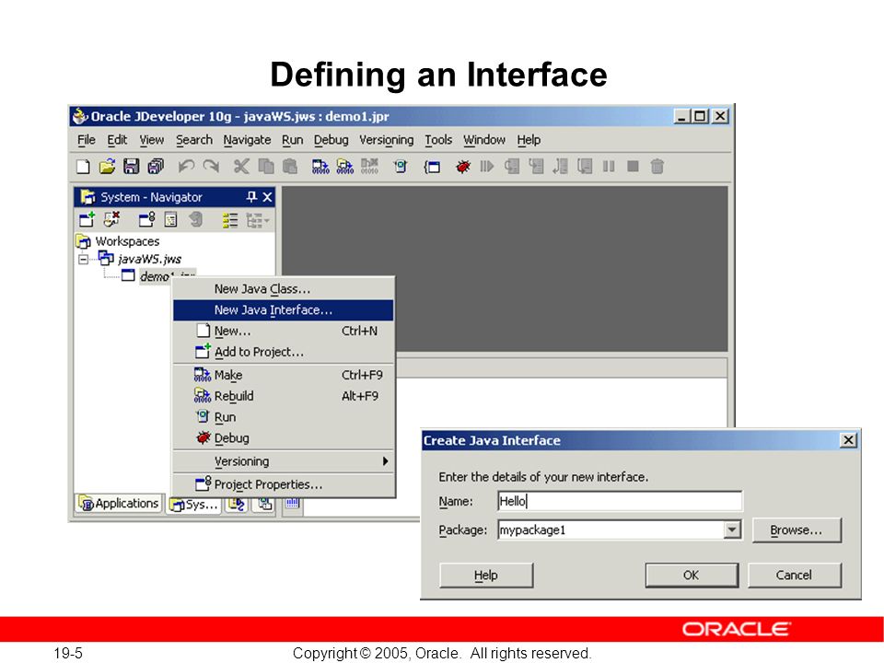The image size is (884, 663).
Task: Click the Open folder toolbar icon
Action: point(107,167)
